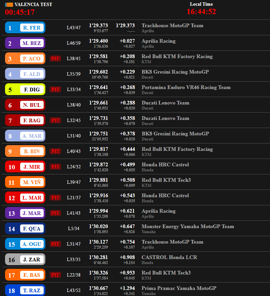270x296 pixels.
Task: Click lap count L5/34
Action: coord(74,228)
